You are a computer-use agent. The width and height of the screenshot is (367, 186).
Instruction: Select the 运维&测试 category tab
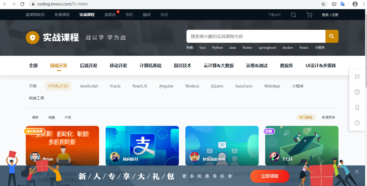[x=257, y=66]
